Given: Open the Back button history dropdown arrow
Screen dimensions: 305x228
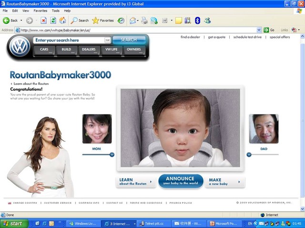Looking at the screenshot, I should point(21,20).
